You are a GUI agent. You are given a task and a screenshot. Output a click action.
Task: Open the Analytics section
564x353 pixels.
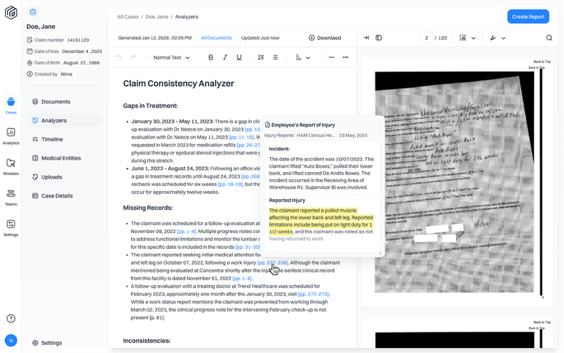[x=11, y=136]
